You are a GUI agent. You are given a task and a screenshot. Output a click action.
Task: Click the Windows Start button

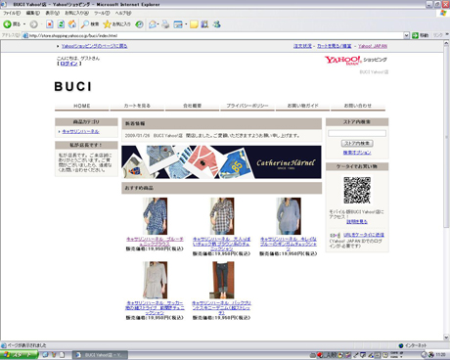point(20,355)
